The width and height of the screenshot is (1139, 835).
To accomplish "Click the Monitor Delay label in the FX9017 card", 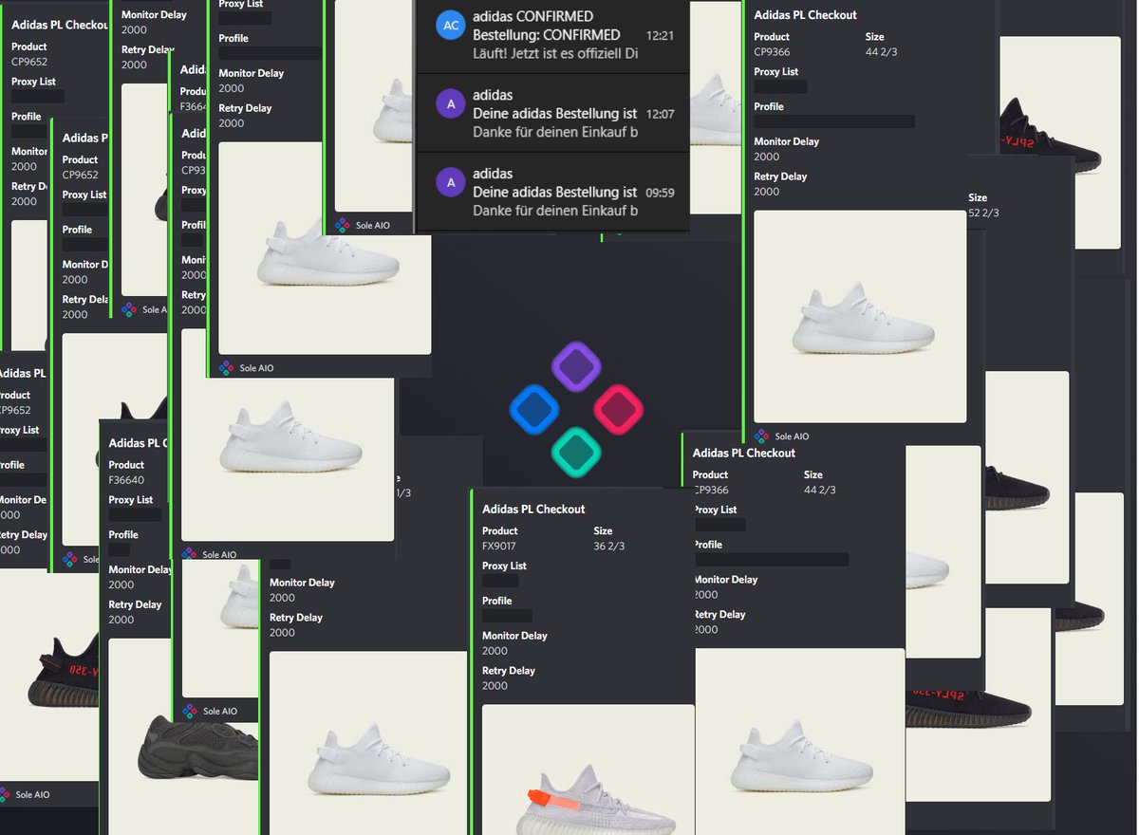I will [514, 636].
